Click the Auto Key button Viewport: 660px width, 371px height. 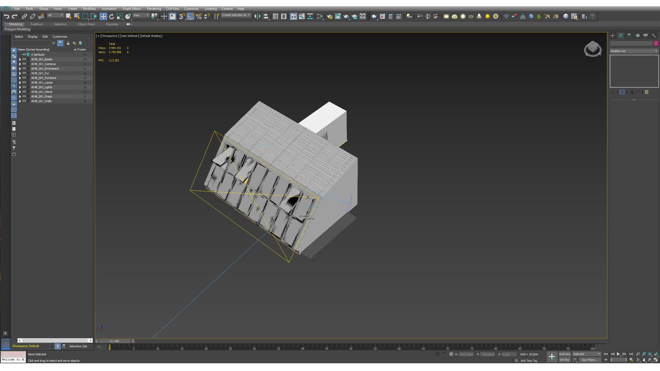click(x=564, y=354)
